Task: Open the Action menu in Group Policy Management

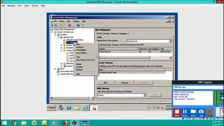Action: (x=62, y=21)
